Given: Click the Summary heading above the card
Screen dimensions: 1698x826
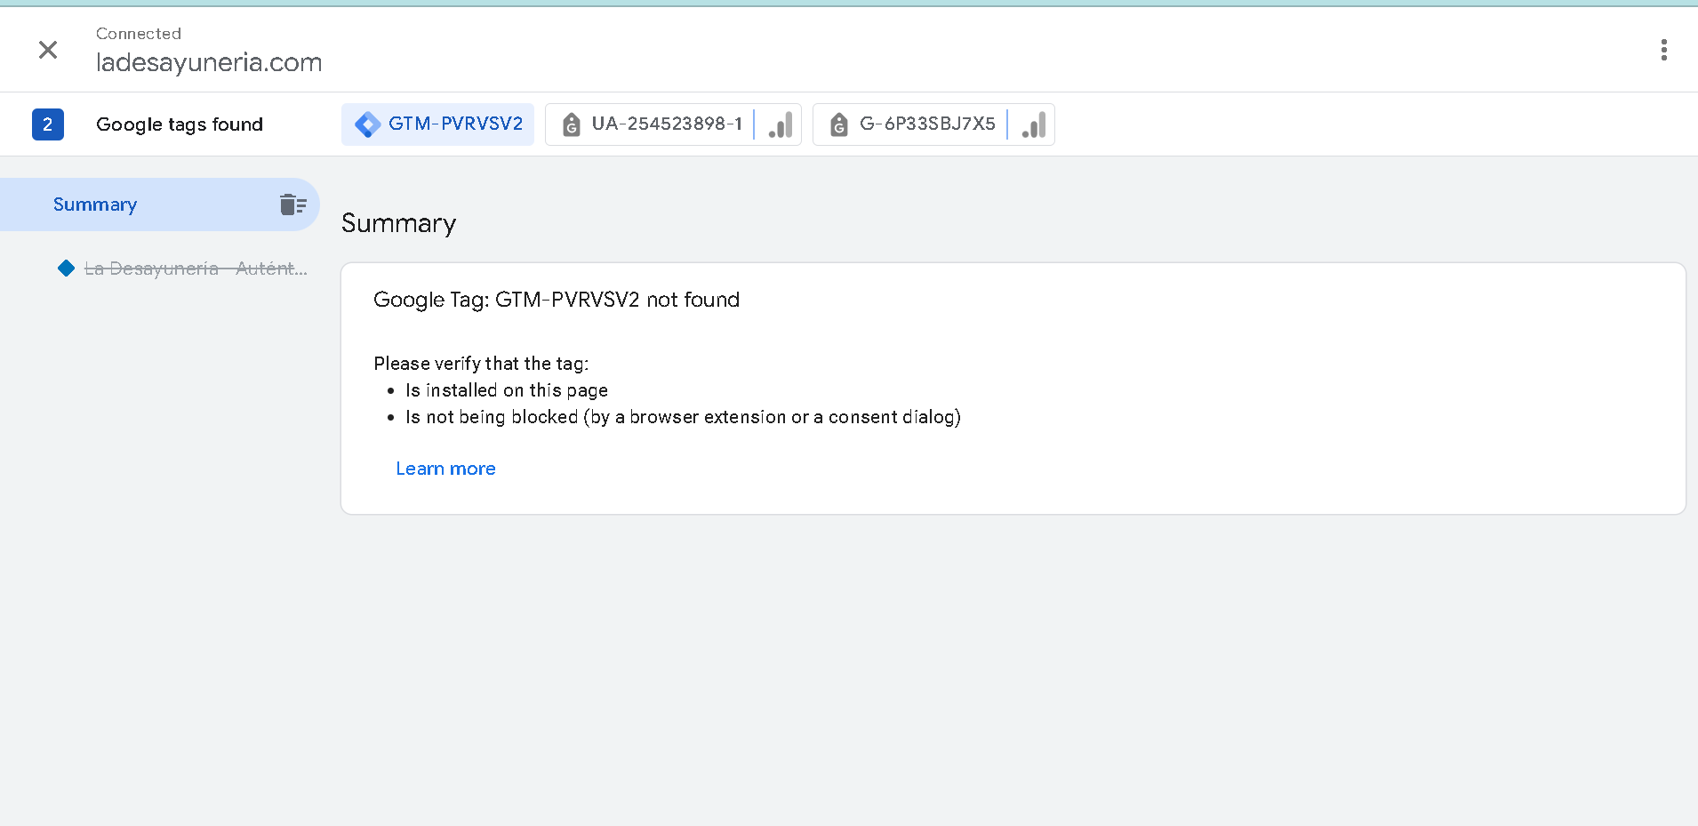Looking at the screenshot, I should pos(398,223).
